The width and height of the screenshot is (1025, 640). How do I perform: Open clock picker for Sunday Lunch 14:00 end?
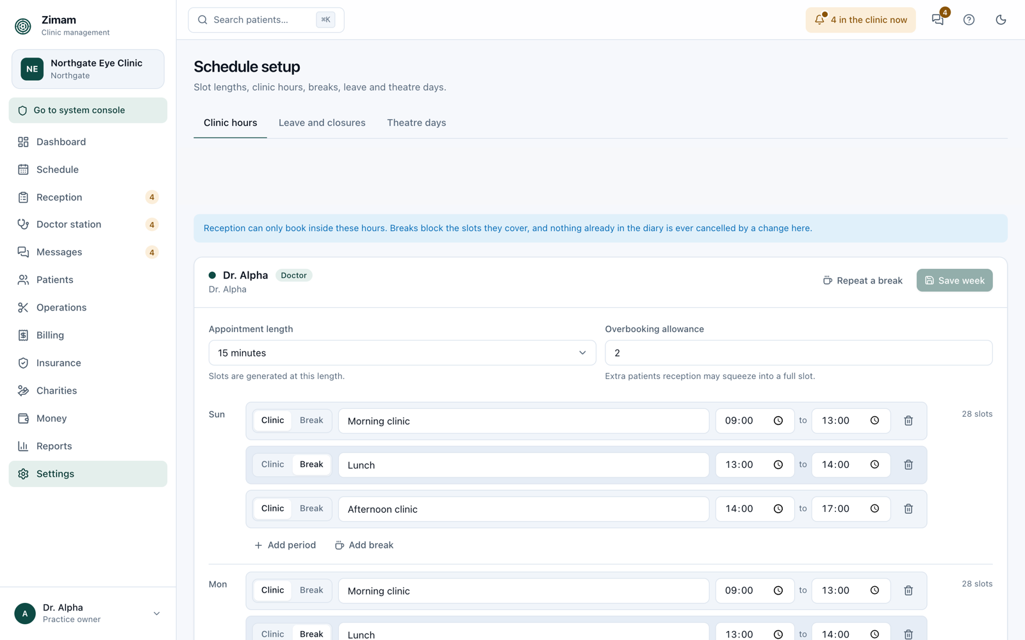[x=874, y=465]
